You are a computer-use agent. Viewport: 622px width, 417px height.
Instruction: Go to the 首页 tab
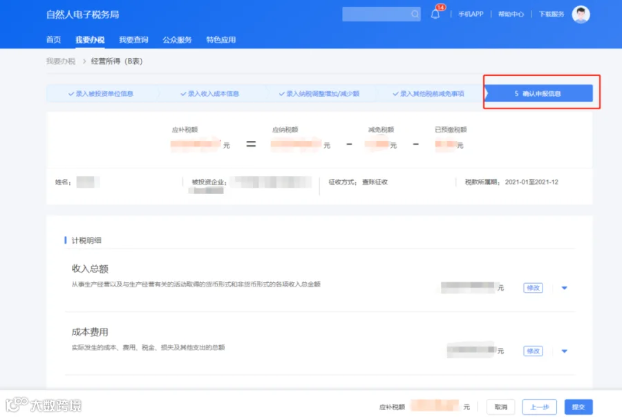[53, 39]
